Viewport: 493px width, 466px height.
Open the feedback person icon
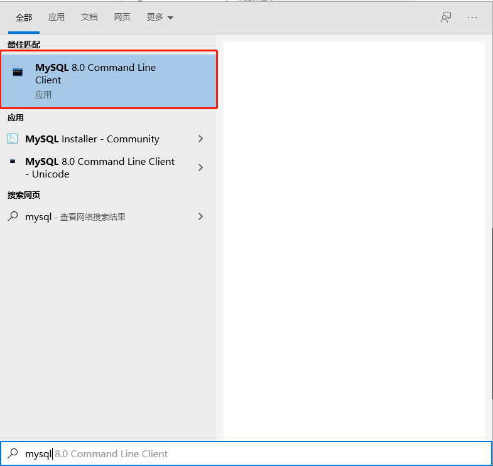[x=446, y=18]
